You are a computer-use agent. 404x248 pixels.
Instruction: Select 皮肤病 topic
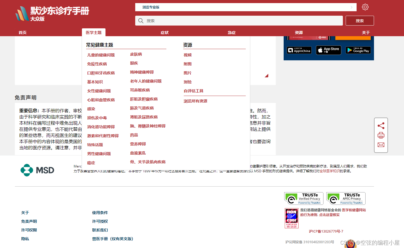click(x=136, y=54)
